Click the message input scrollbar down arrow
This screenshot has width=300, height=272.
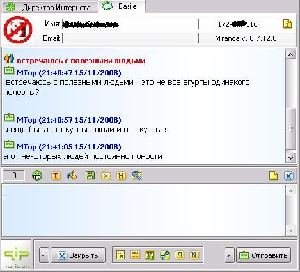pos(290,230)
